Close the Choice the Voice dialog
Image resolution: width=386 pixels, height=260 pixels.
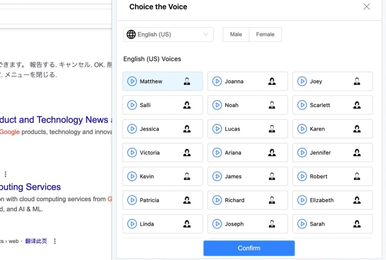click(366, 7)
